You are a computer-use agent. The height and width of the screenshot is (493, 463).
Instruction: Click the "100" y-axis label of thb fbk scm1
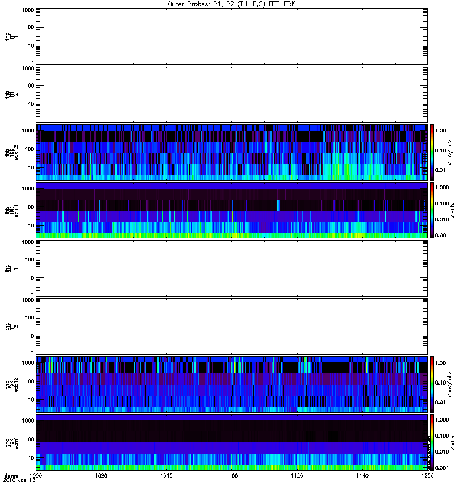click(x=30, y=207)
